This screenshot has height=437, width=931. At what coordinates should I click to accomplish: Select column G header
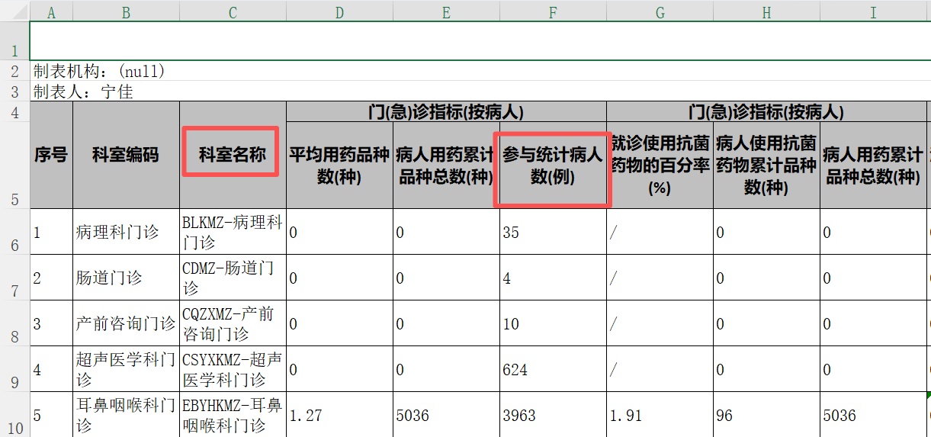click(660, 11)
